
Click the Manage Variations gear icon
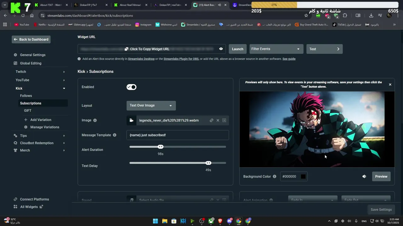click(26, 127)
